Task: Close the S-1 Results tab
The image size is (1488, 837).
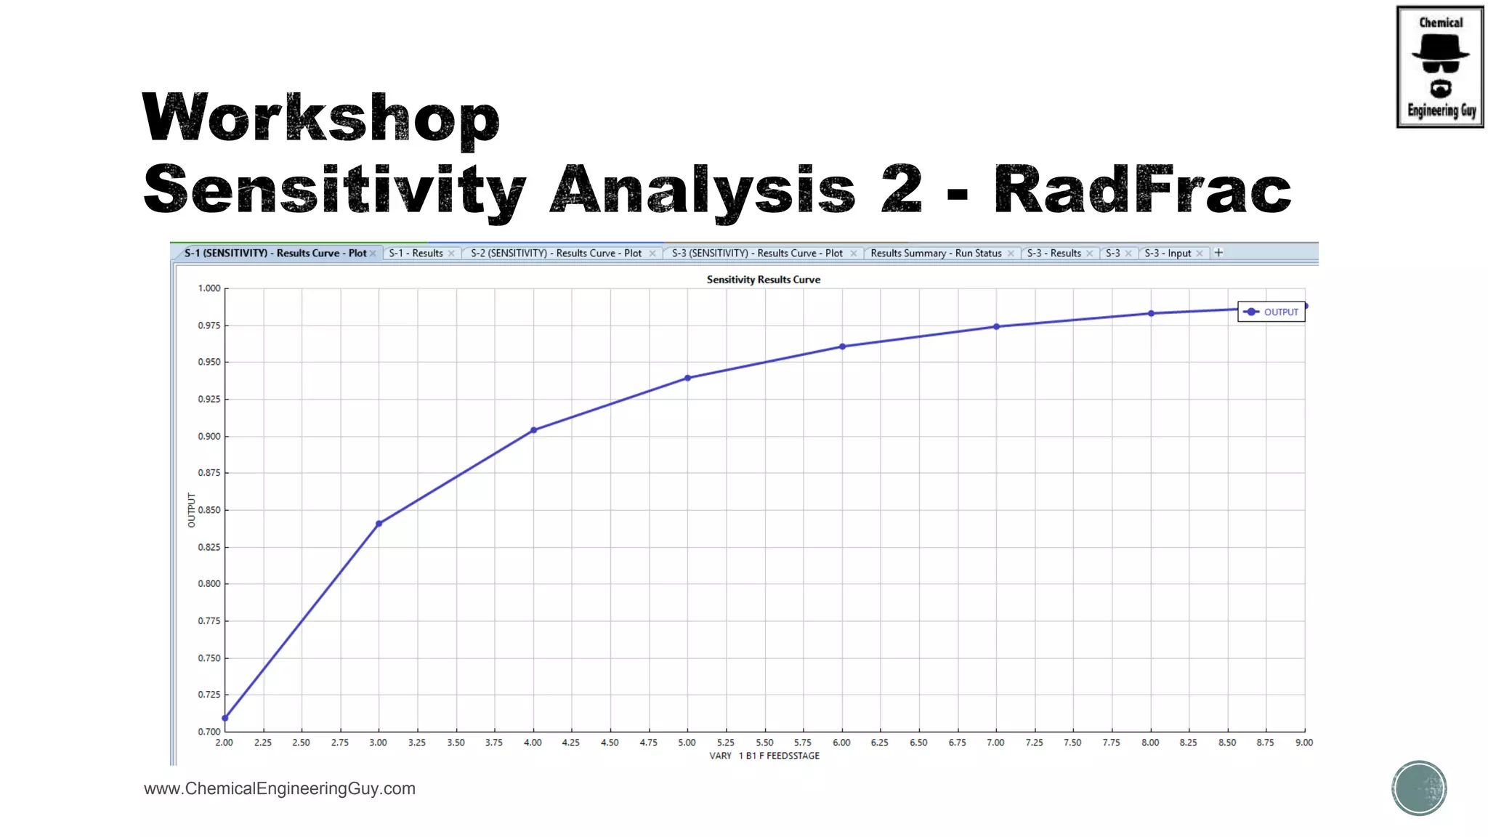Action: coord(451,254)
